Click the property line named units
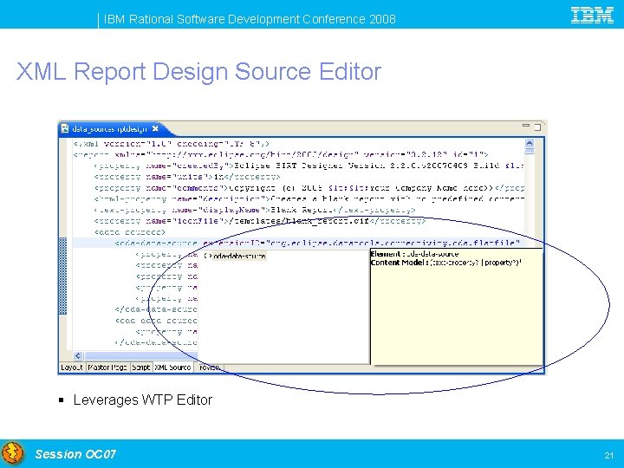This screenshot has width=624, height=468. pos(187,176)
